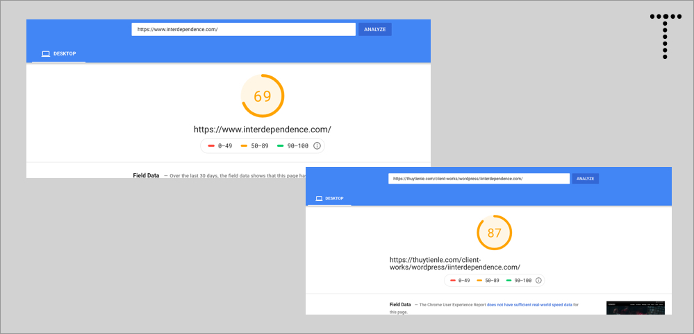Screen dimensions: 694x334
Task: Click the URL field showing thuytienle.com address
Action: [479, 179]
